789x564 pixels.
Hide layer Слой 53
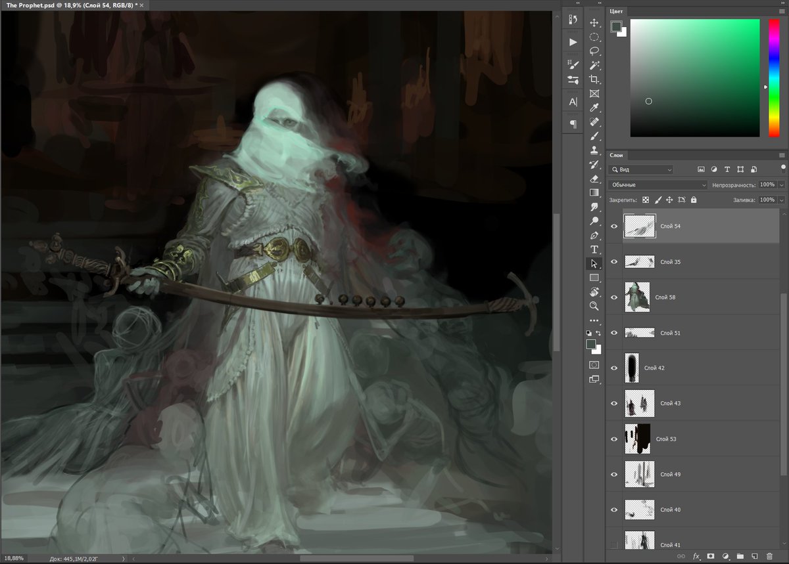click(x=614, y=439)
